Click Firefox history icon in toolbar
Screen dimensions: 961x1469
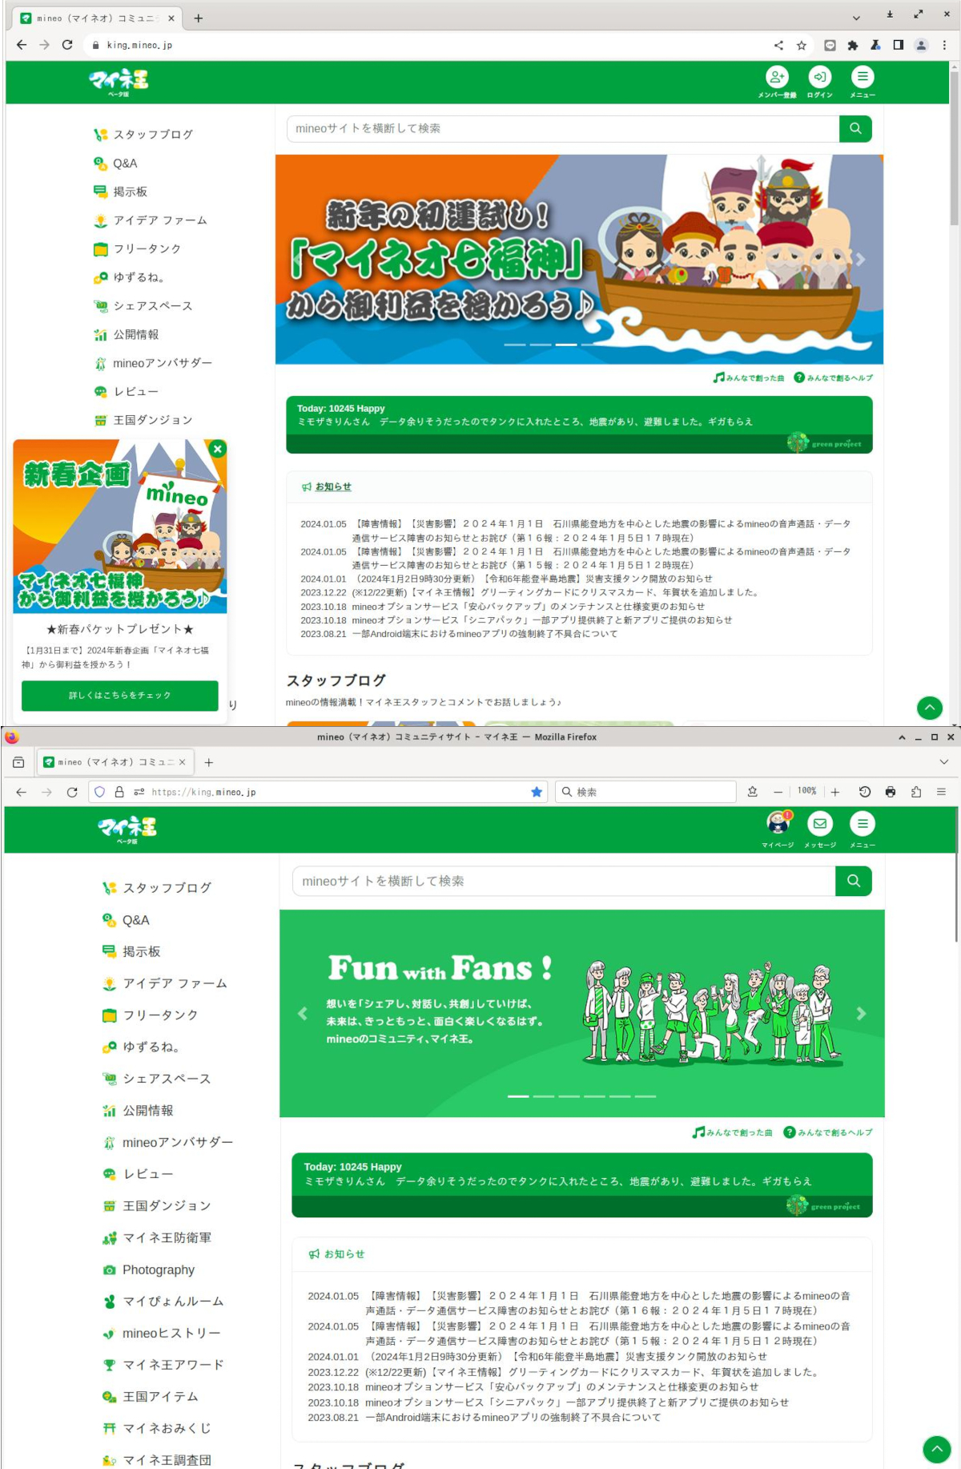[865, 792]
